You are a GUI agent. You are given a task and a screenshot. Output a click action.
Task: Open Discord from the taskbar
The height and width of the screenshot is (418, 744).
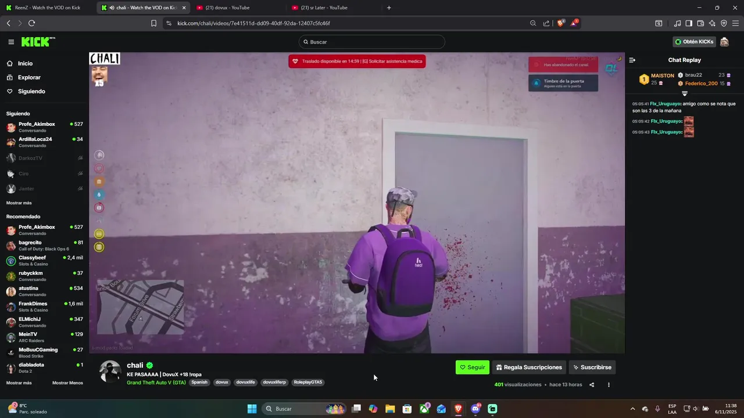click(475, 409)
